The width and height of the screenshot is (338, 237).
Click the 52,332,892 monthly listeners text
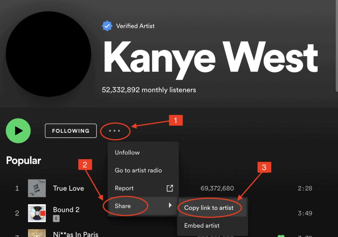pyautogui.click(x=149, y=90)
